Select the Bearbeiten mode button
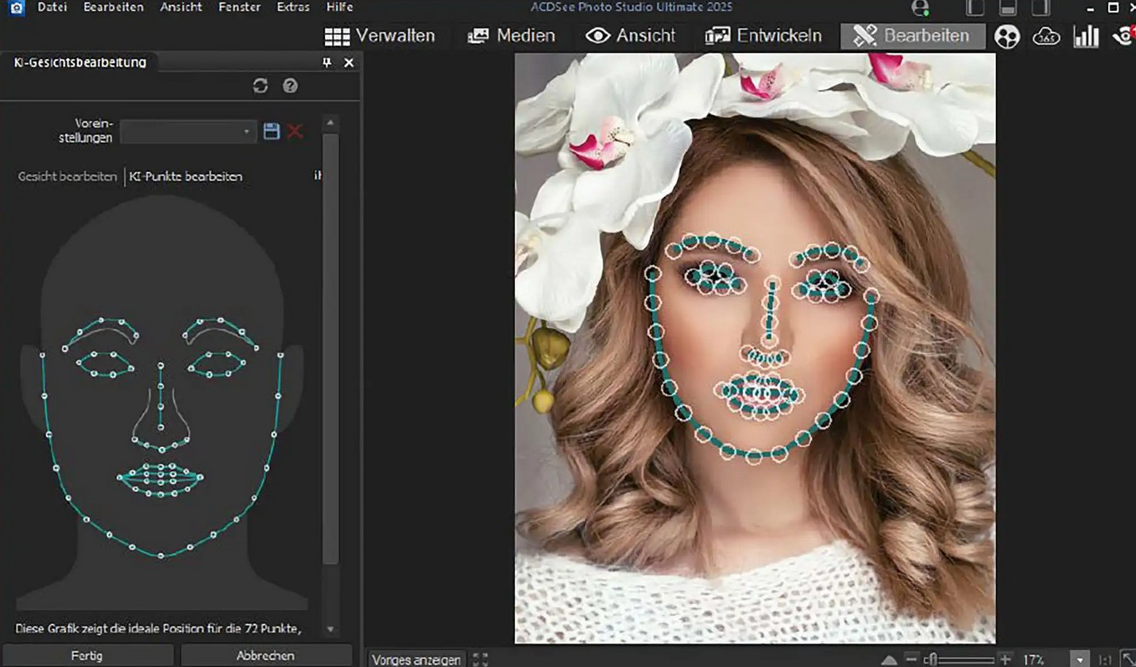 tap(913, 36)
